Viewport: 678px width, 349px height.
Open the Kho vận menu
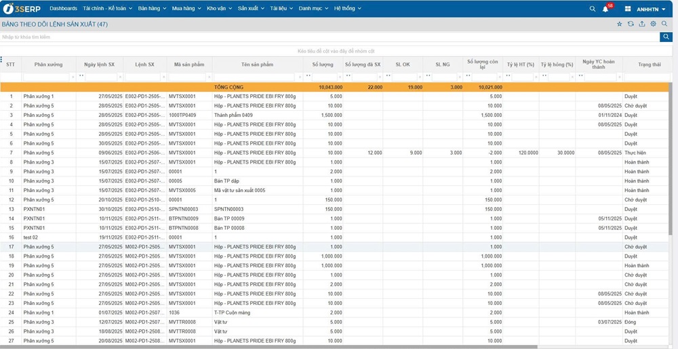pyautogui.click(x=220, y=9)
